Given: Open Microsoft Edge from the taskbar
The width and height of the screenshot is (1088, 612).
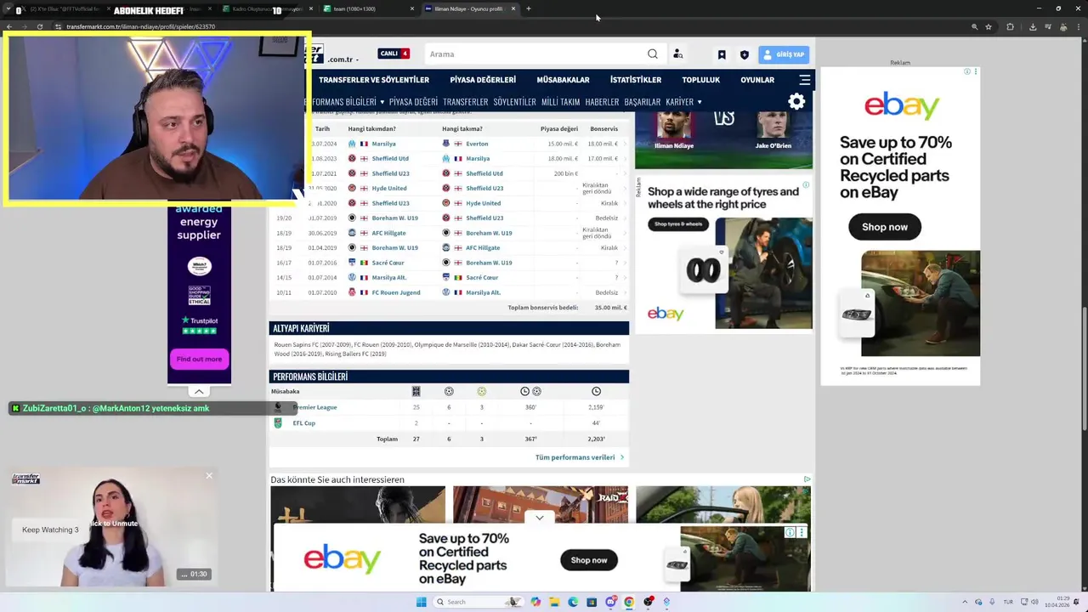Looking at the screenshot, I should tap(573, 602).
